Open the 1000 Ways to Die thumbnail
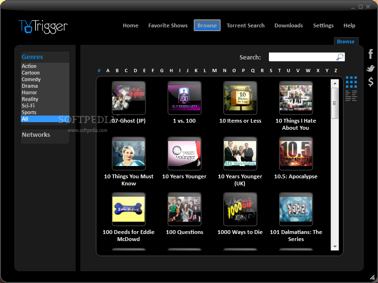 (240, 209)
